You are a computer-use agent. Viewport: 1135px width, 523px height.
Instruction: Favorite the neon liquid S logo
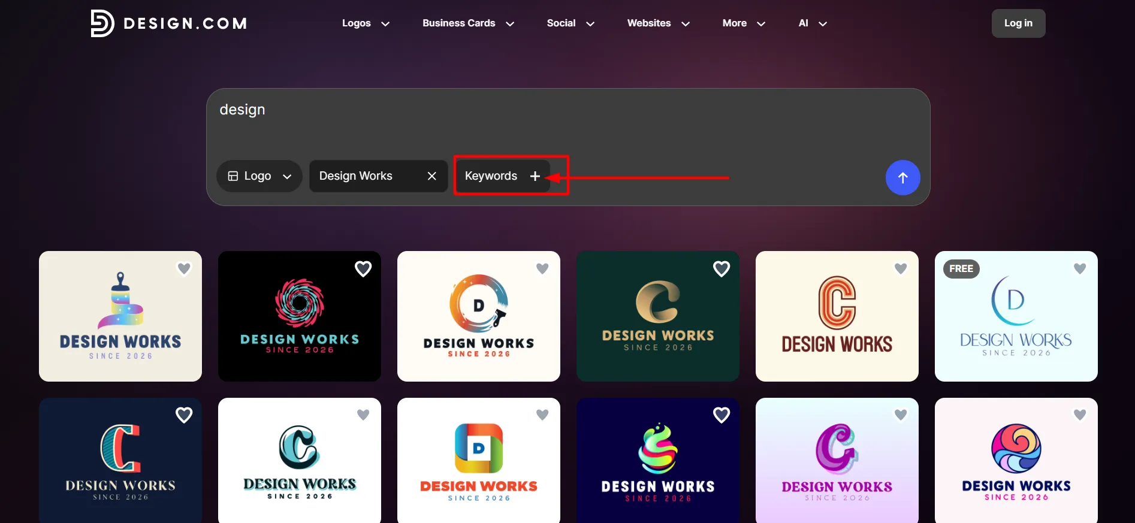tap(722, 415)
